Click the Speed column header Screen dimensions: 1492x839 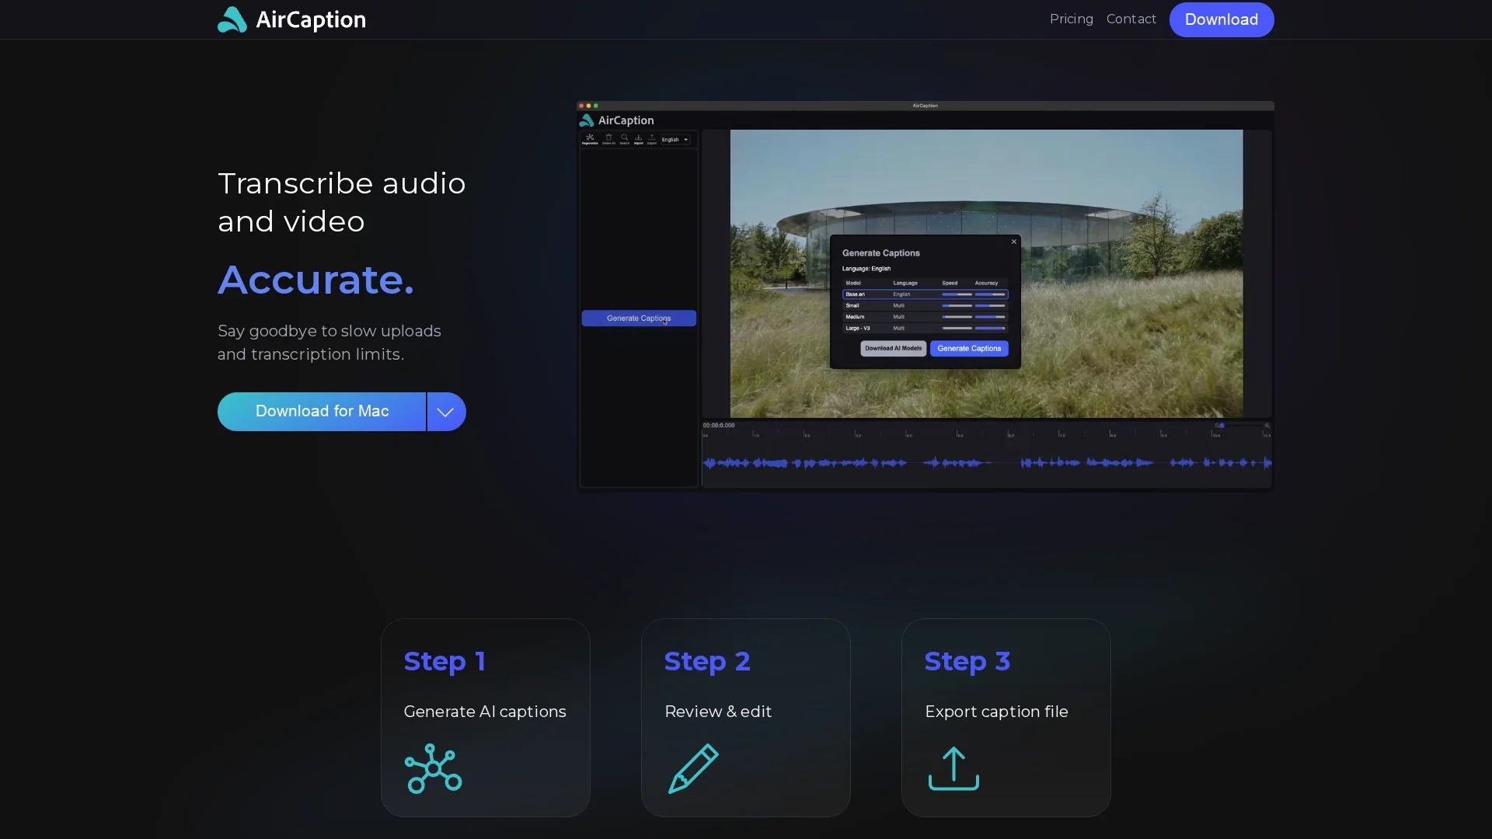click(x=950, y=283)
